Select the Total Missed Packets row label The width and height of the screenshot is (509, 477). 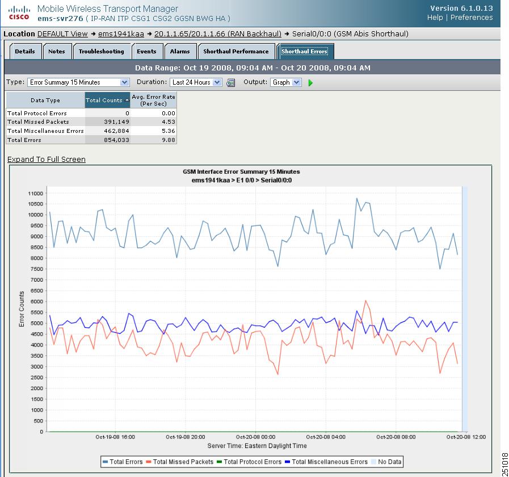click(x=38, y=122)
